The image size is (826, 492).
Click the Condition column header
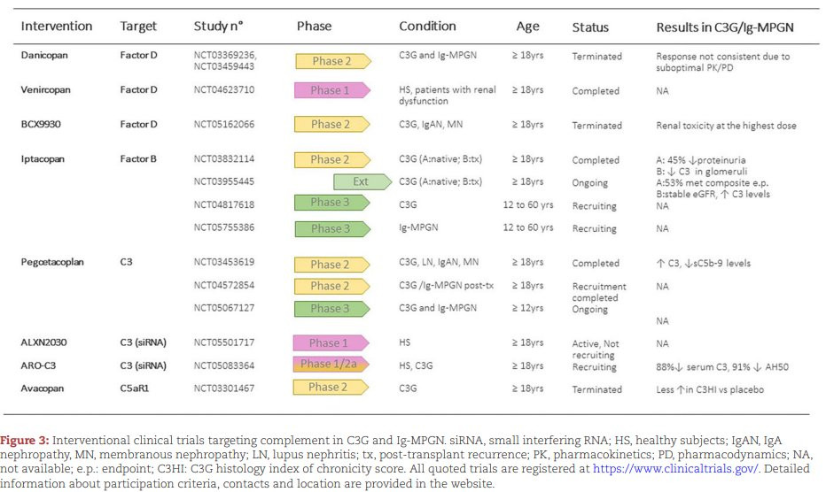coord(427,27)
